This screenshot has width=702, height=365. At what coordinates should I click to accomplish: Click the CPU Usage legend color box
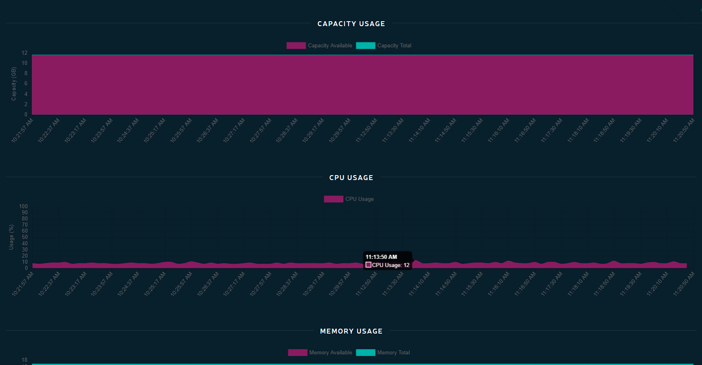pos(333,199)
